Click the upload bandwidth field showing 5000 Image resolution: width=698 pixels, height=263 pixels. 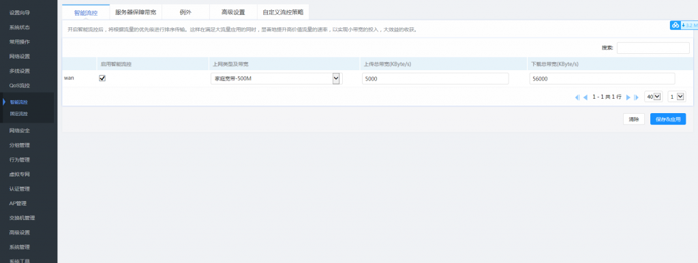coord(436,79)
